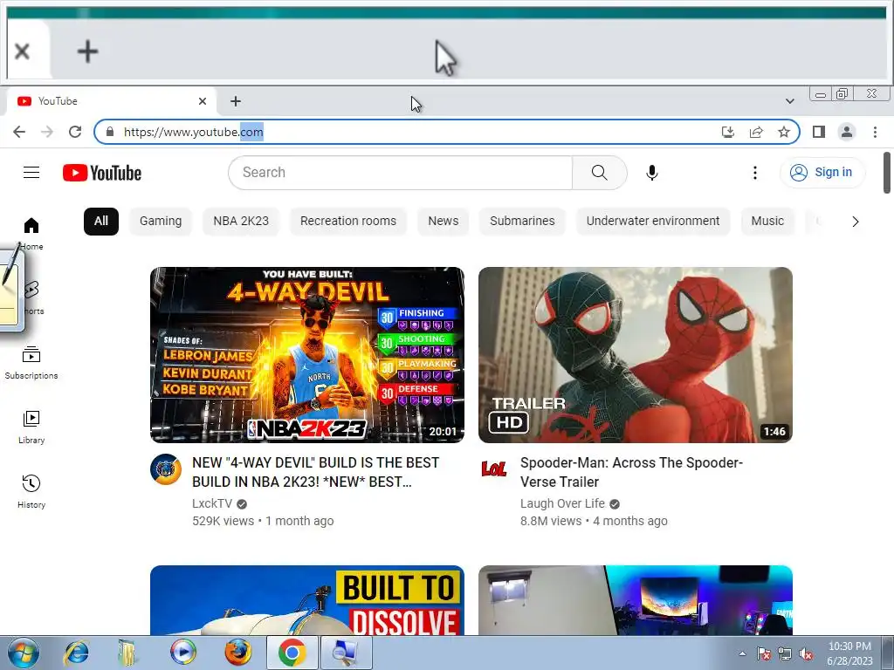This screenshot has width=894, height=670.
Task: Select the Music filter chip
Action: tap(767, 221)
